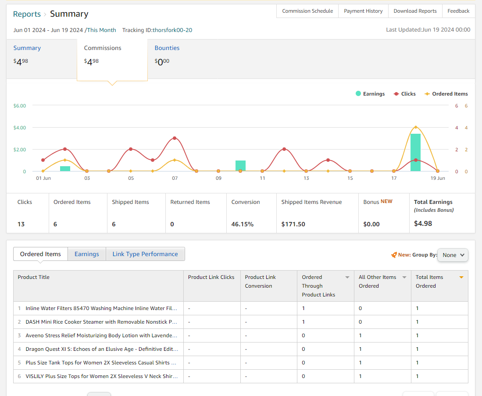Image resolution: width=482 pixels, height=396 pixels.
Task: Click the Shipped Items stat label
Action: (x=130, y=202)
